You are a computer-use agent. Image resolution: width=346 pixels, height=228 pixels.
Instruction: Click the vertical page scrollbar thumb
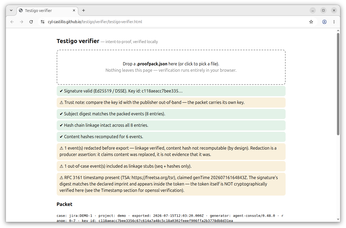pyautogui.click(x=338, y=84)
